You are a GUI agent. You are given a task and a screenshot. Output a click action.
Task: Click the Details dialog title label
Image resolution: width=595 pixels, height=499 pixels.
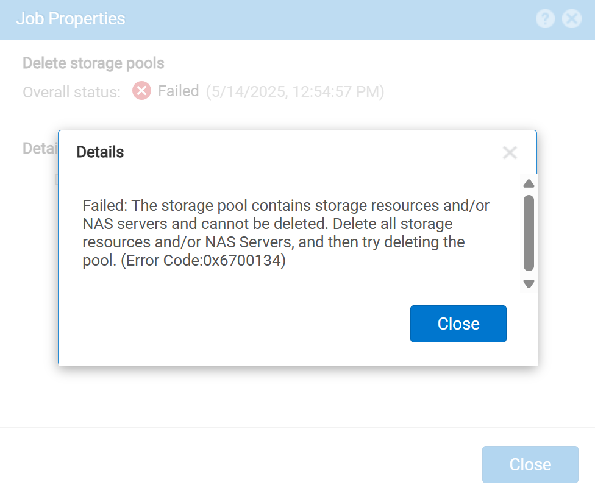pos(99,152)
